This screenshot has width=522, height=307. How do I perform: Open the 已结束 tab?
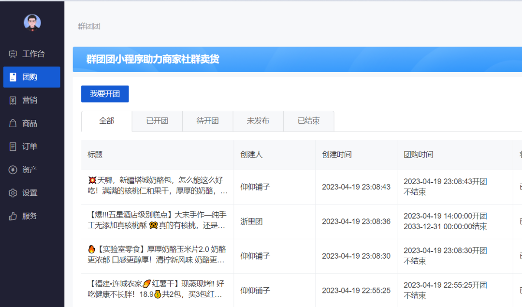(x=308, y=121)
